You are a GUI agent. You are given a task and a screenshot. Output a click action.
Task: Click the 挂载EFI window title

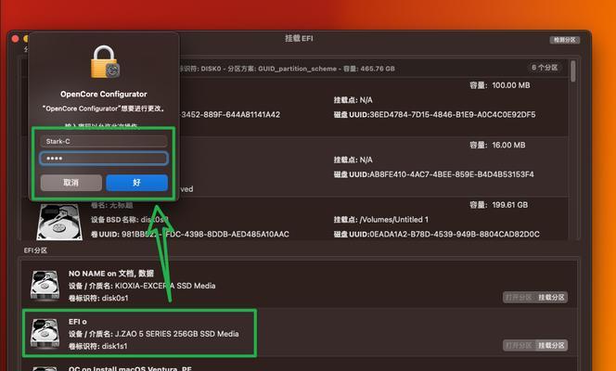[299, 38]
